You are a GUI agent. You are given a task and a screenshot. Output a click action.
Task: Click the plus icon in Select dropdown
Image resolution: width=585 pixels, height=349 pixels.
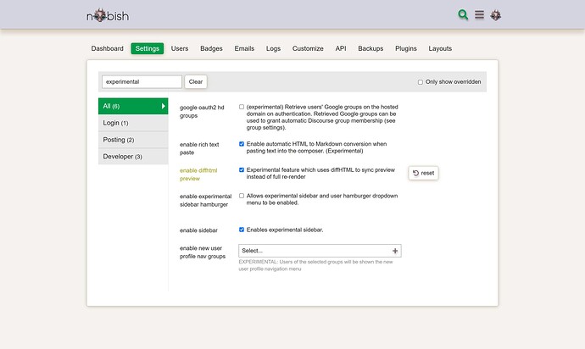[x=395, y=251]
